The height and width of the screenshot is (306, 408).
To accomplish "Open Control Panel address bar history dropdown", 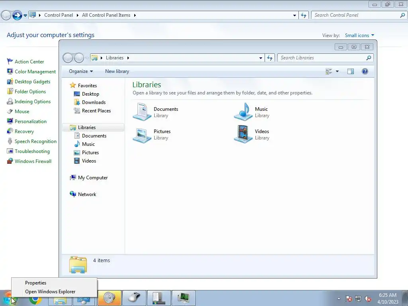I will [x=294, y=15].
